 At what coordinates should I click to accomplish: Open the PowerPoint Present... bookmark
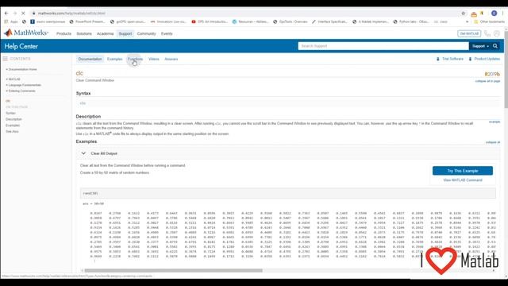[x=87, y=21]
